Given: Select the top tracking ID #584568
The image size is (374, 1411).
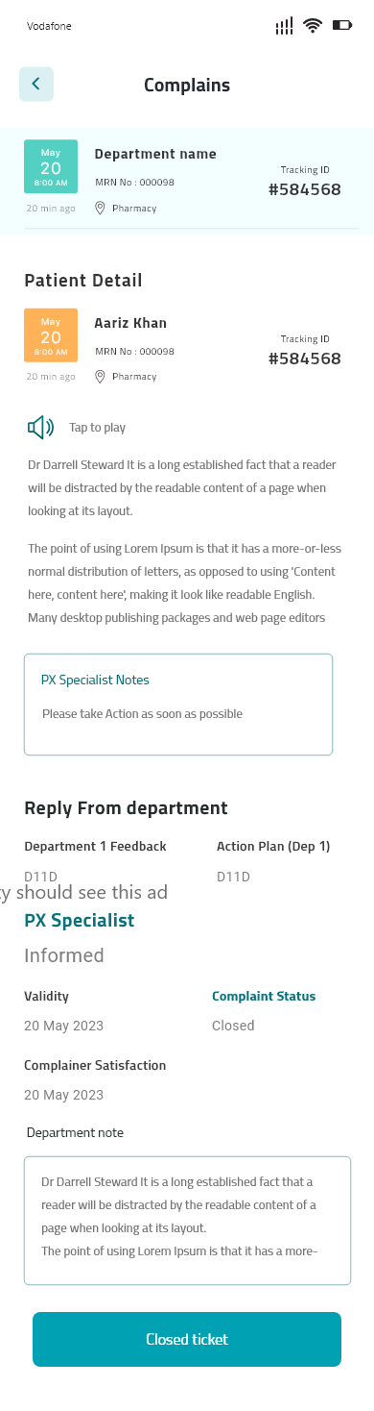Looking at the screenshot, I should coord(305,189).
